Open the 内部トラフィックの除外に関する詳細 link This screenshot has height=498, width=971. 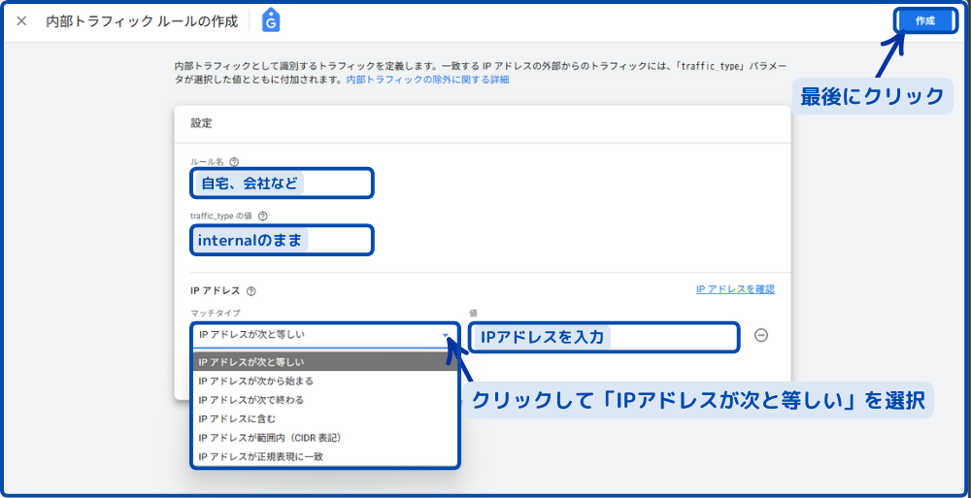pyautogui.click(x=427, y=80)
